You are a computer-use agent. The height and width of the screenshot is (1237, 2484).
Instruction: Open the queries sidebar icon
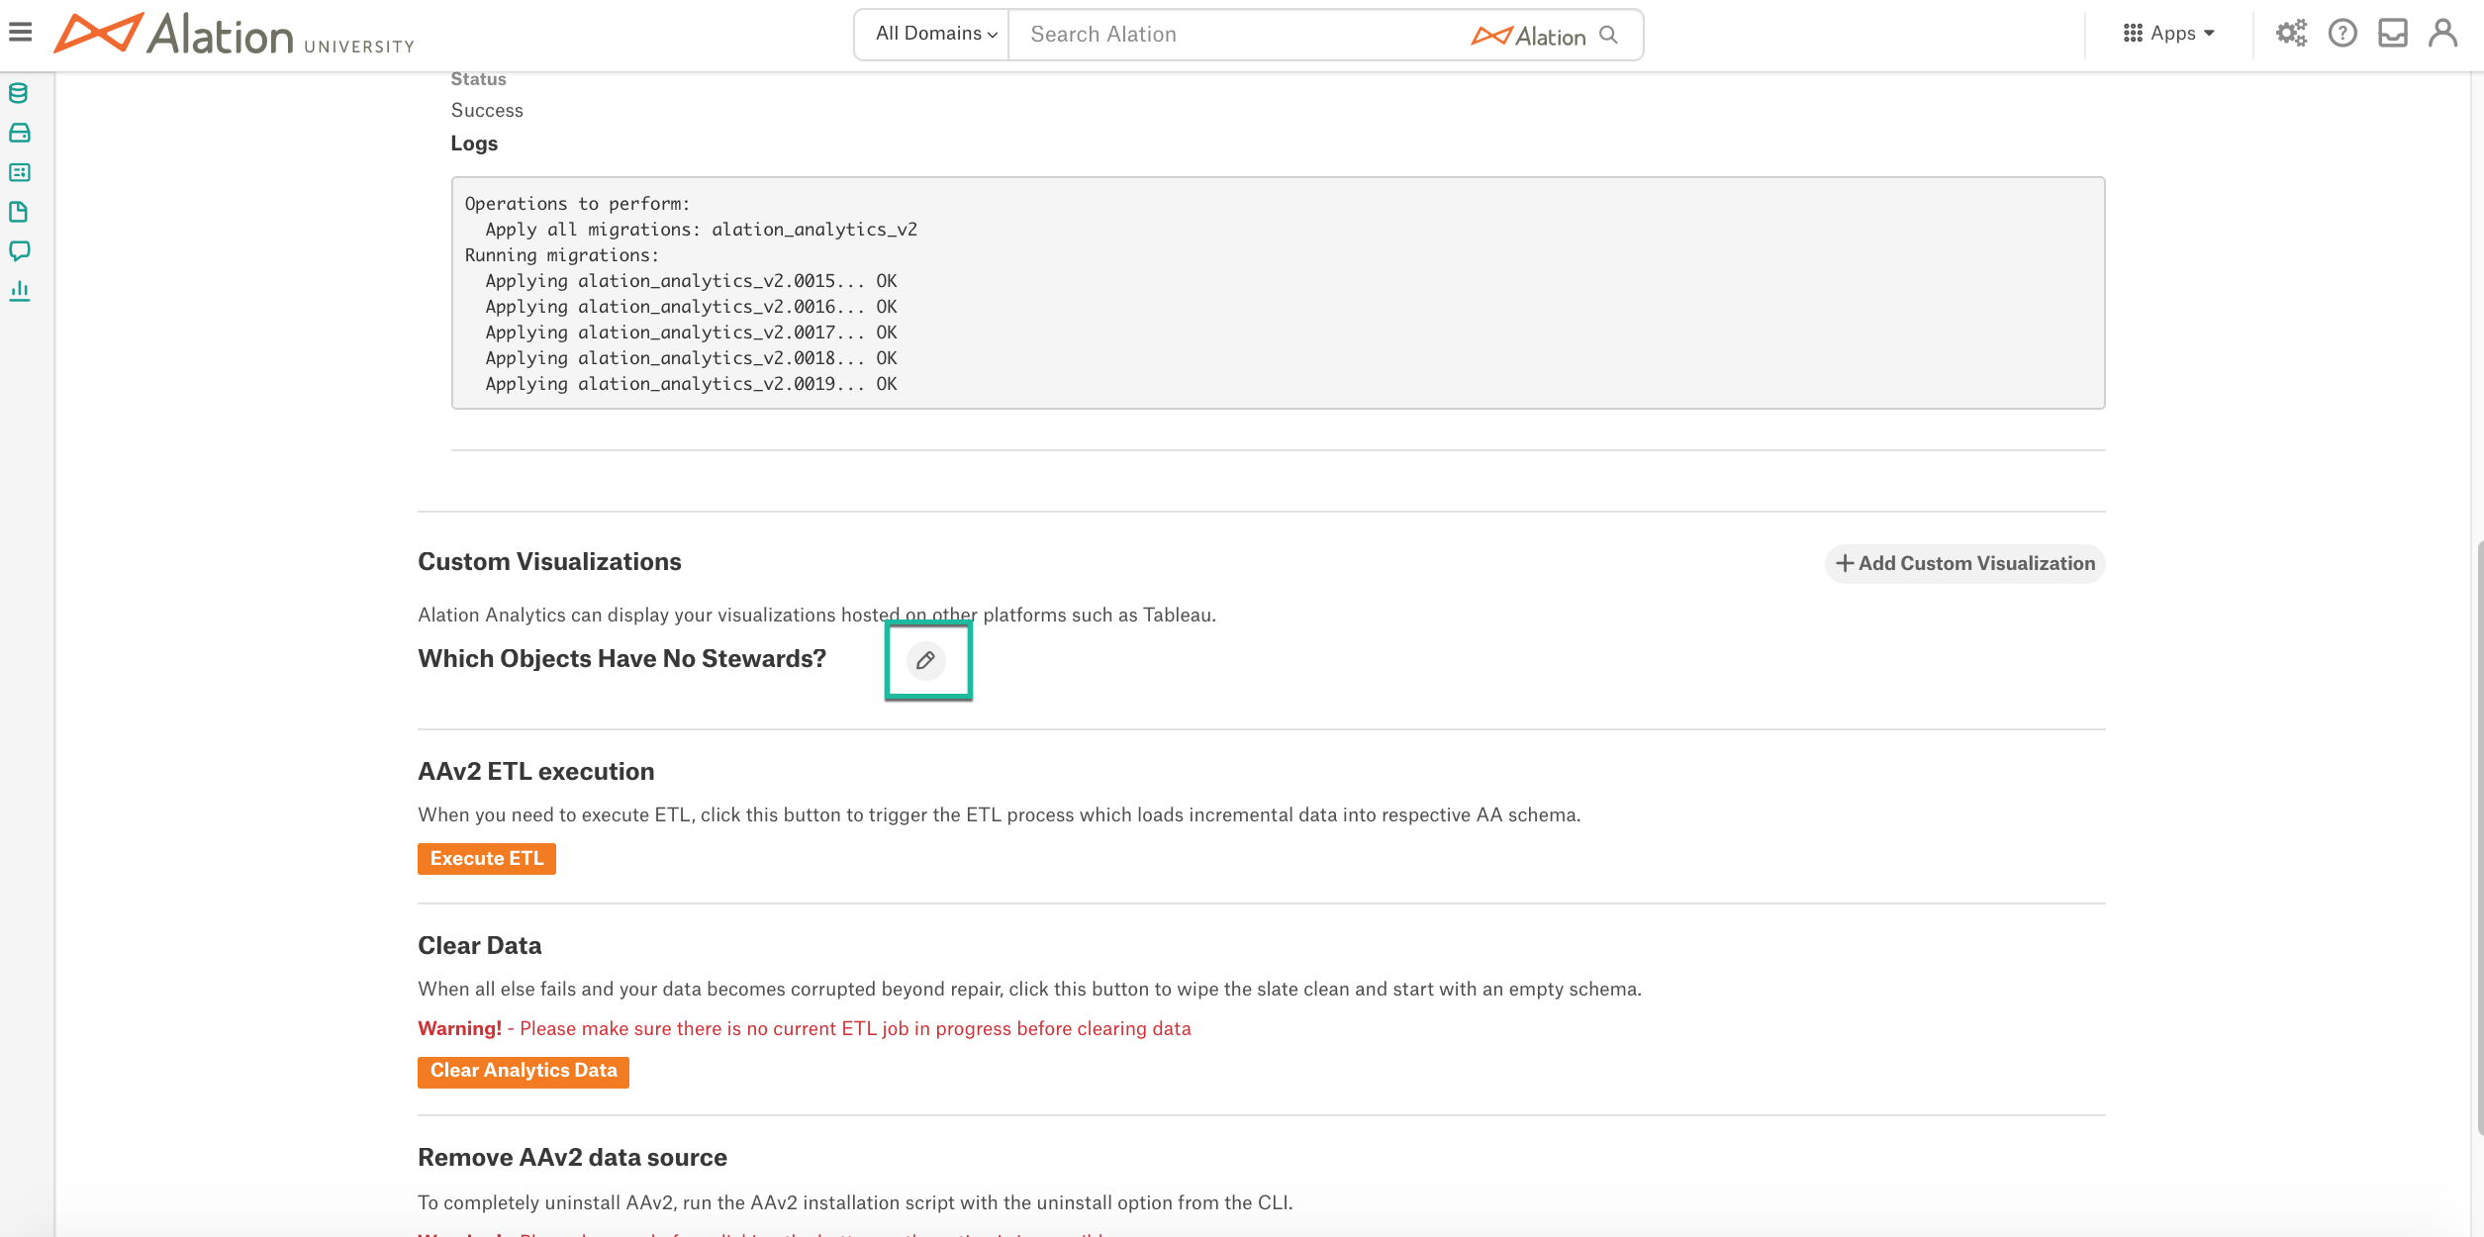tap(19, 172)
